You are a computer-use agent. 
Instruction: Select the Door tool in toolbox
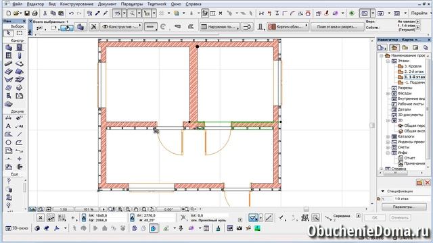20,47
